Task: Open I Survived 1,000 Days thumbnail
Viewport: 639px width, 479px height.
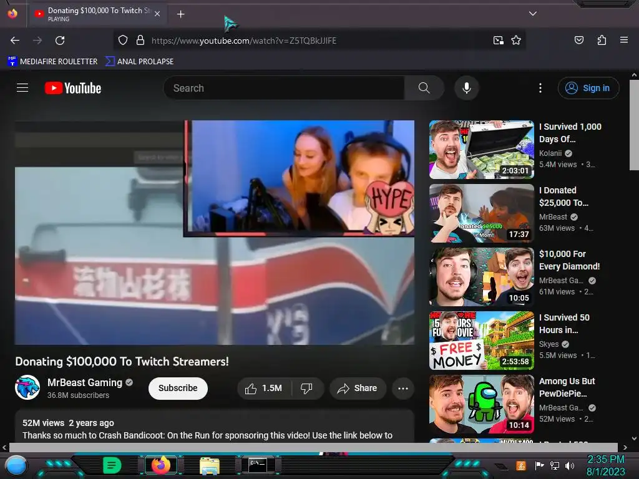Action: (x=482, y=150)
